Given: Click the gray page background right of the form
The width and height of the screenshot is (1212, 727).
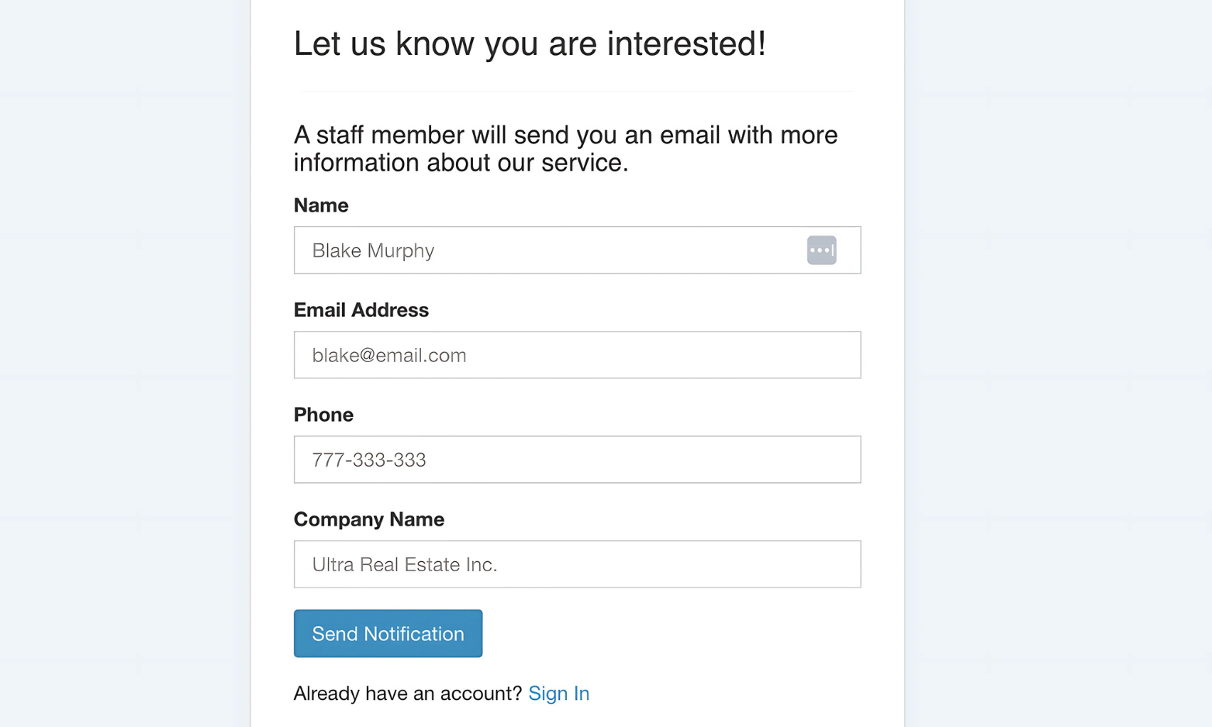Looking at the screenshot, I should [x=1058, y=363].
